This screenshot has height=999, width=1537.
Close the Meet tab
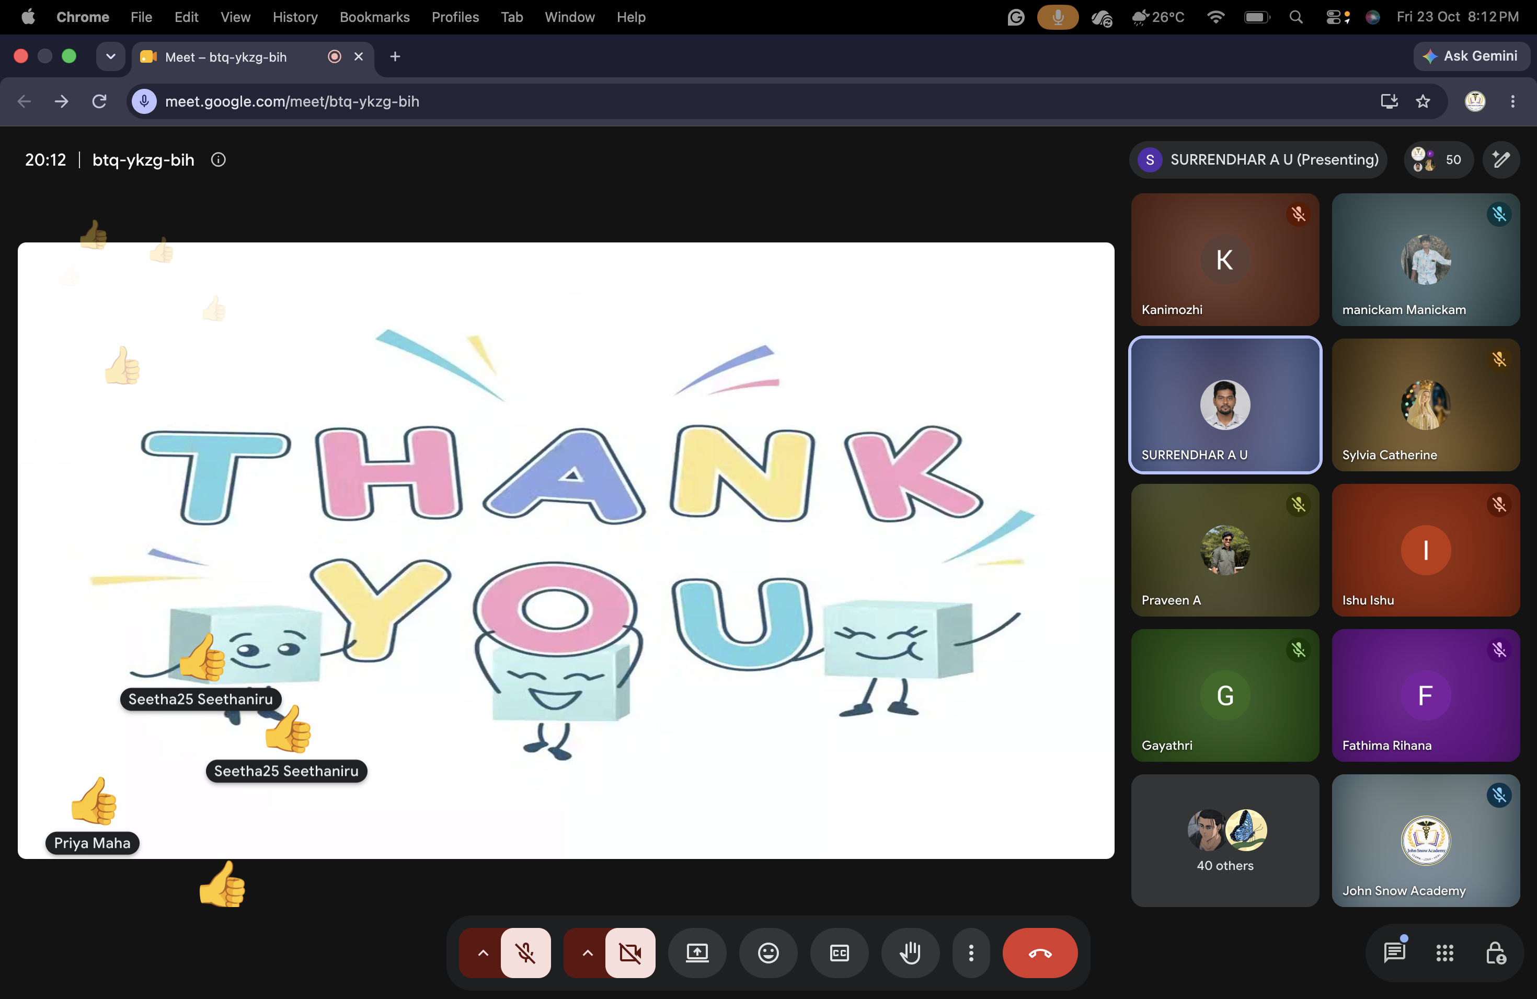tap(359, 57)
